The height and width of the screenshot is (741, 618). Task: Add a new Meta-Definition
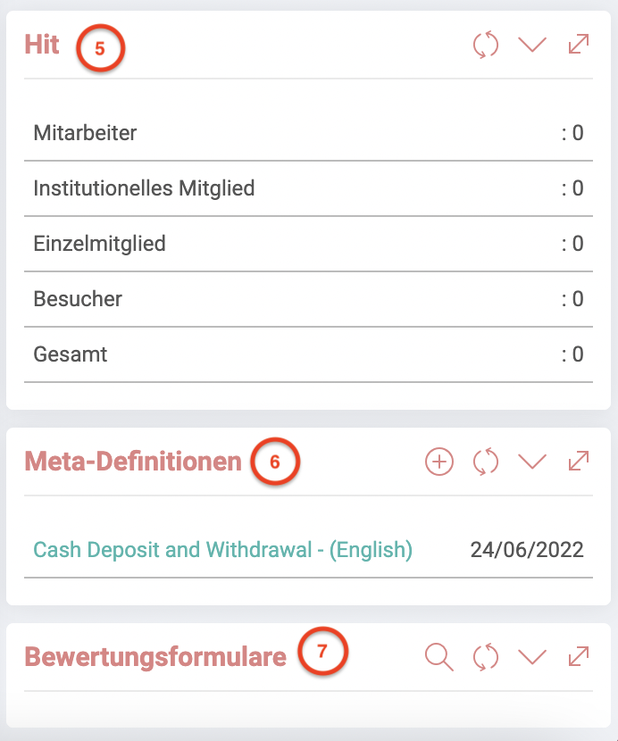[x=439, y=462]
